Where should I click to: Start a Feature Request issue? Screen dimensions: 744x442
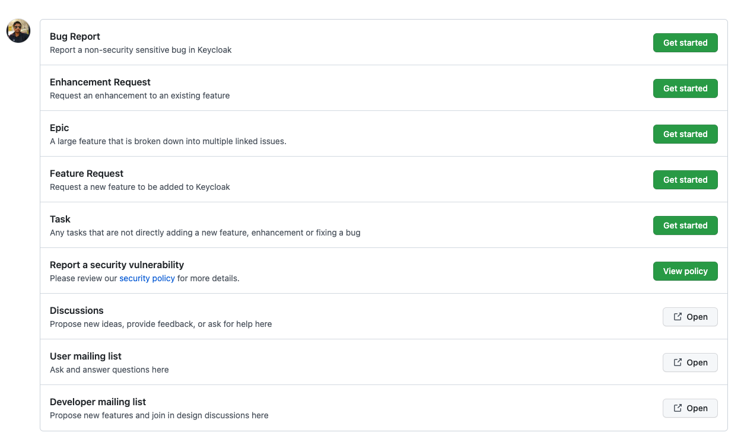(685, 179)
